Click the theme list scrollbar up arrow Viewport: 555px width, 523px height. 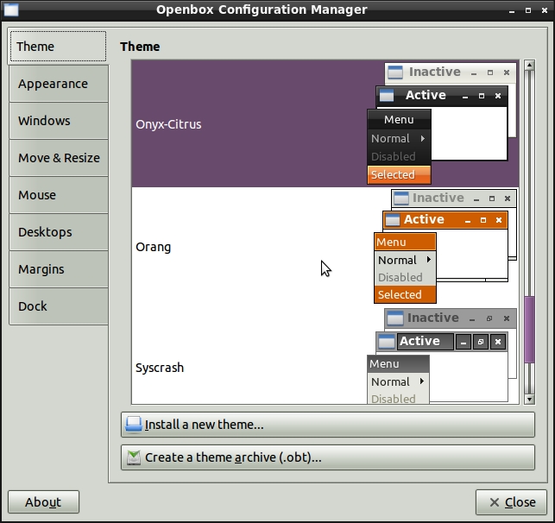(529, 66)
